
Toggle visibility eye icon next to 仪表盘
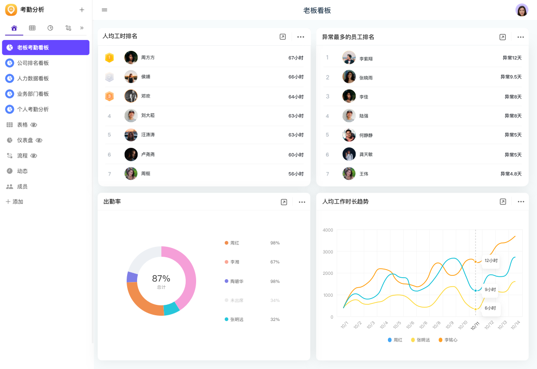[39, 140]
